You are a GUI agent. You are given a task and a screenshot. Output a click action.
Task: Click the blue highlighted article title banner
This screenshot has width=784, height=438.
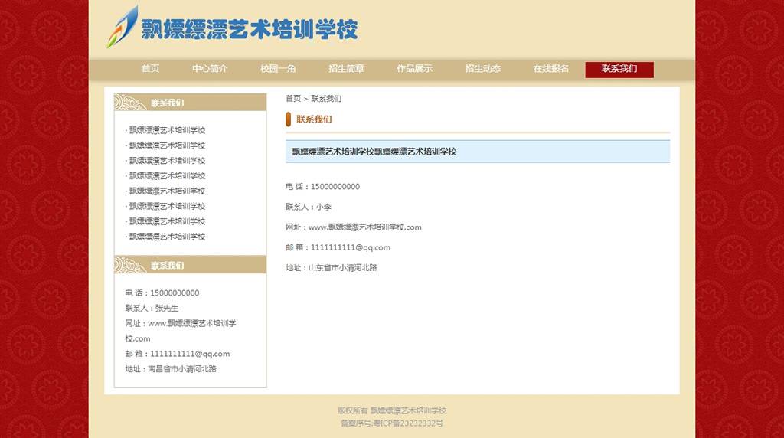click(477, 152)
